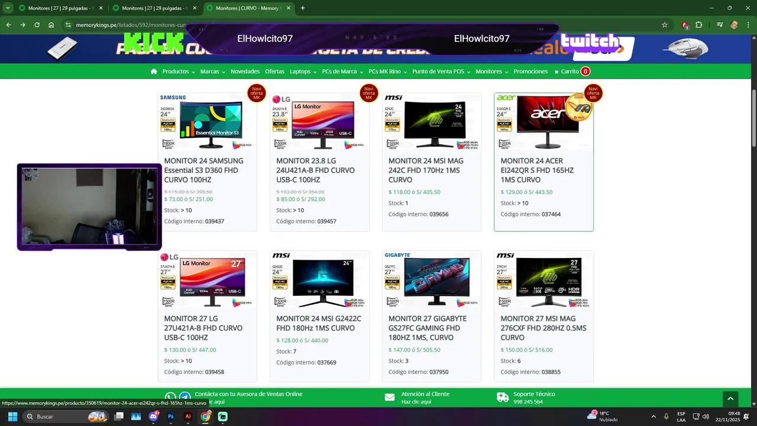The width and height of the screenshot is (757, 426).
Task: Click the Atención al Cliente envelope icon
Action: coord(390,398)
